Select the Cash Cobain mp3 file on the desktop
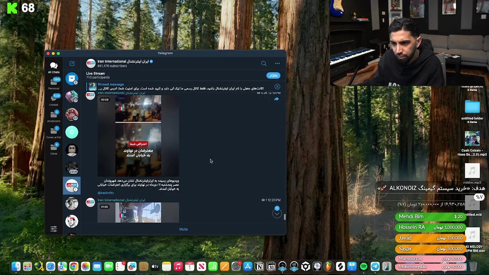489x275 pixels. click(x=472, y=144)
